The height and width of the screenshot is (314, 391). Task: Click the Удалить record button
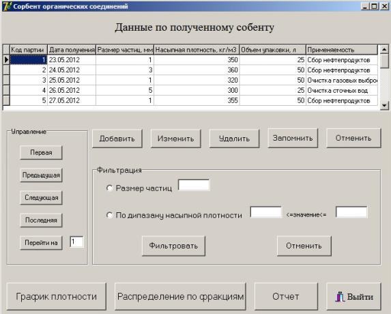[235, 139]
